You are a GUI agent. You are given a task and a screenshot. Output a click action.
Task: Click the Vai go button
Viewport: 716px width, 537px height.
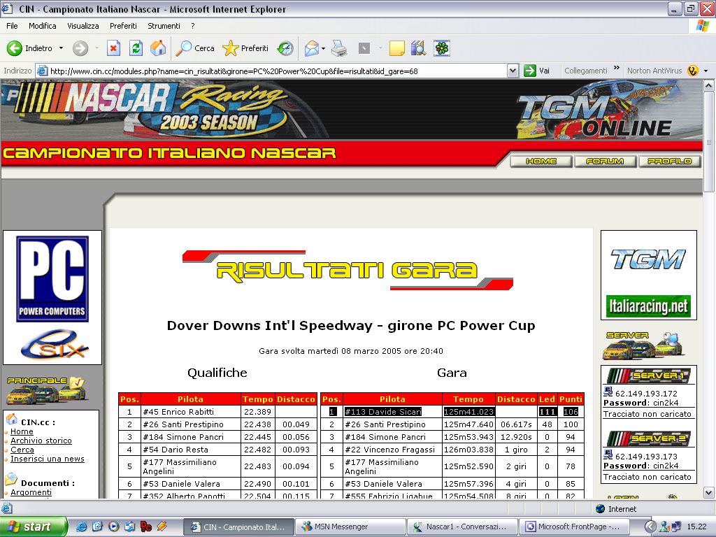tap(537, 71)
